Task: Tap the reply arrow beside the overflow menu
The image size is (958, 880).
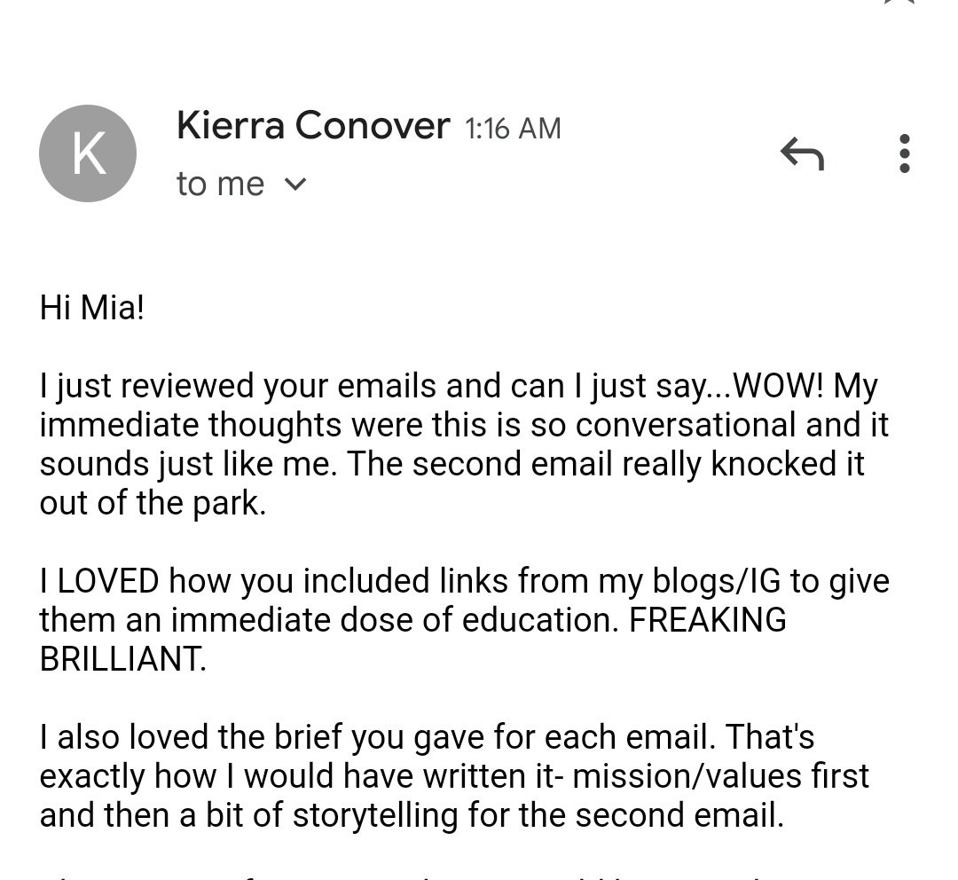Action: point(801,153)
